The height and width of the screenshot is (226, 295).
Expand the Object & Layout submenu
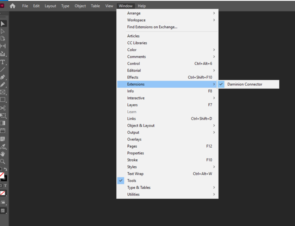pos(141,126)
